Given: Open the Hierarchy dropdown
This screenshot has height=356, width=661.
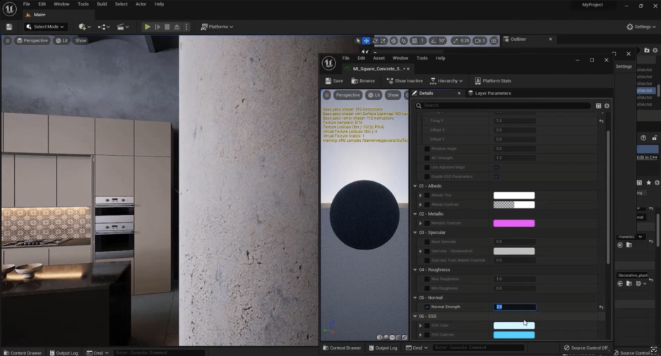Looking at the screenshot, I should 446,81.
